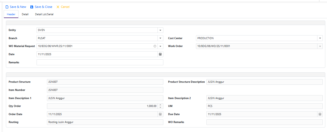Click the empty WO Remarks field
Screen dimensions: 327x132
click(264, 122)
